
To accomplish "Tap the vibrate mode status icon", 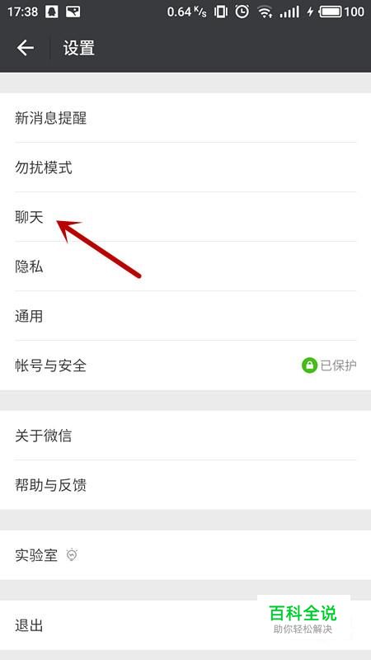I will 220,12.
